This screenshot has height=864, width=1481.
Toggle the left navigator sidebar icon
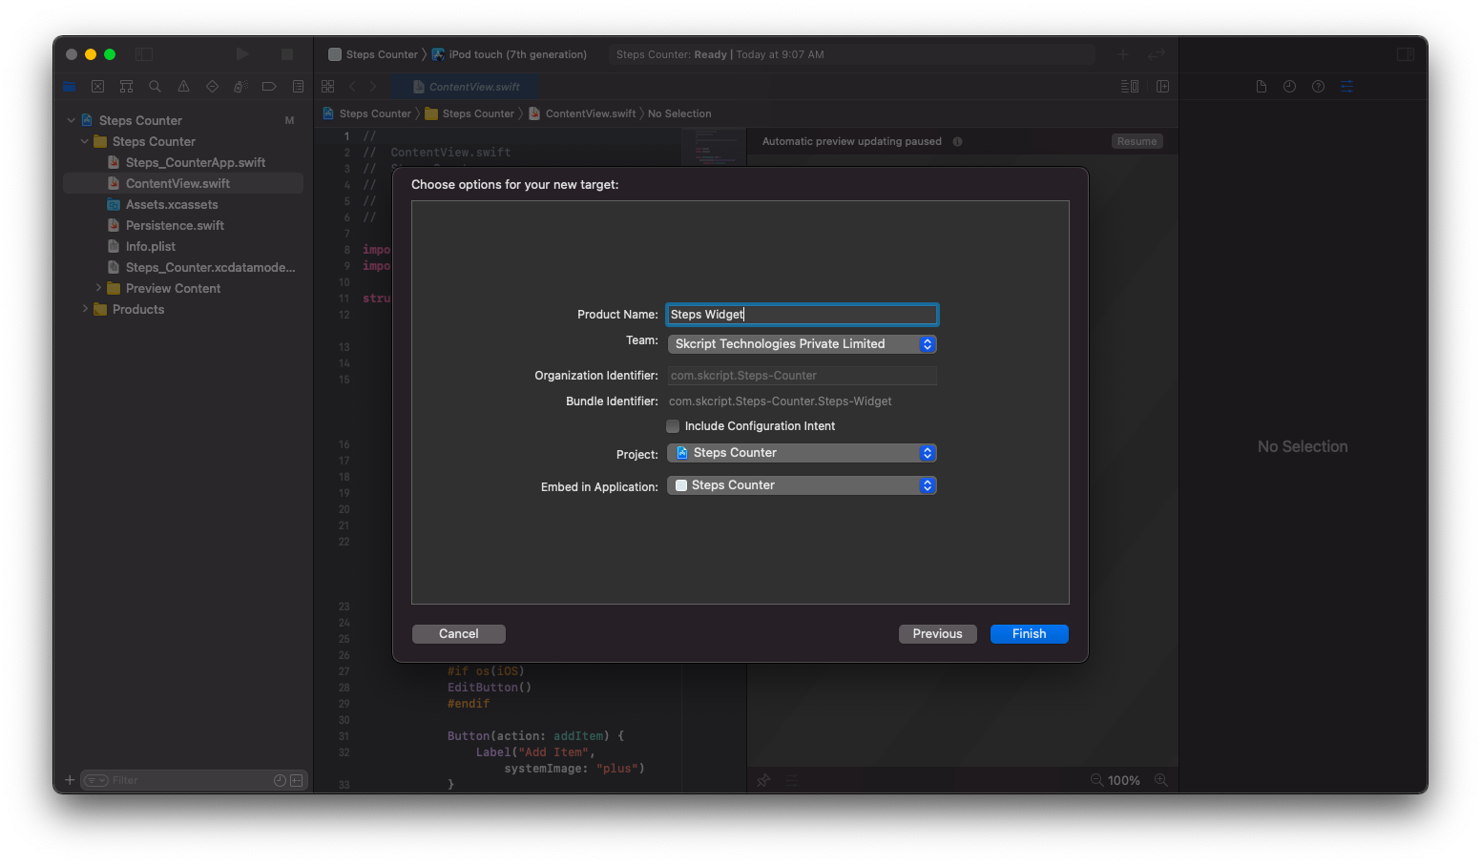tap(144, 54)
